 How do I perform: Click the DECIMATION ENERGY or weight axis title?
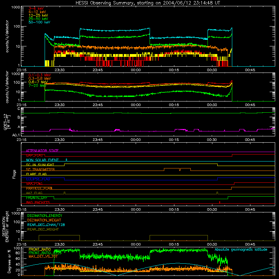click(5, 227)
